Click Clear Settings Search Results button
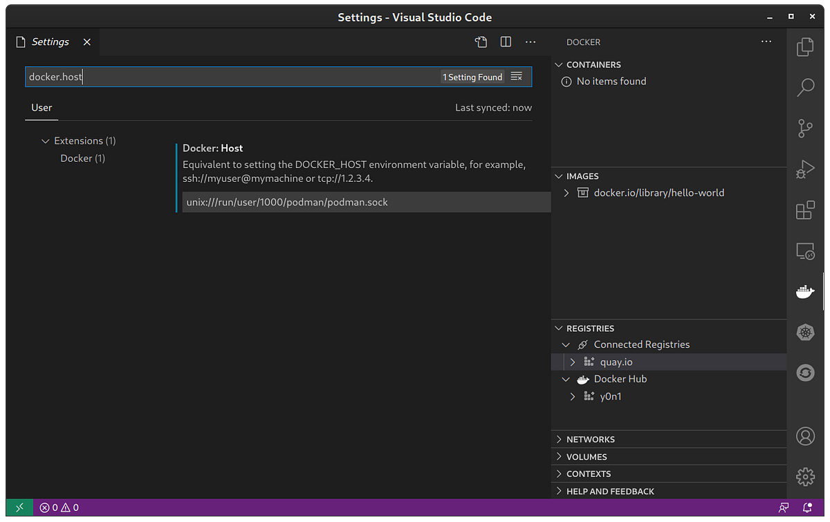Screen dimensions: 830x522 coord(516,77)
